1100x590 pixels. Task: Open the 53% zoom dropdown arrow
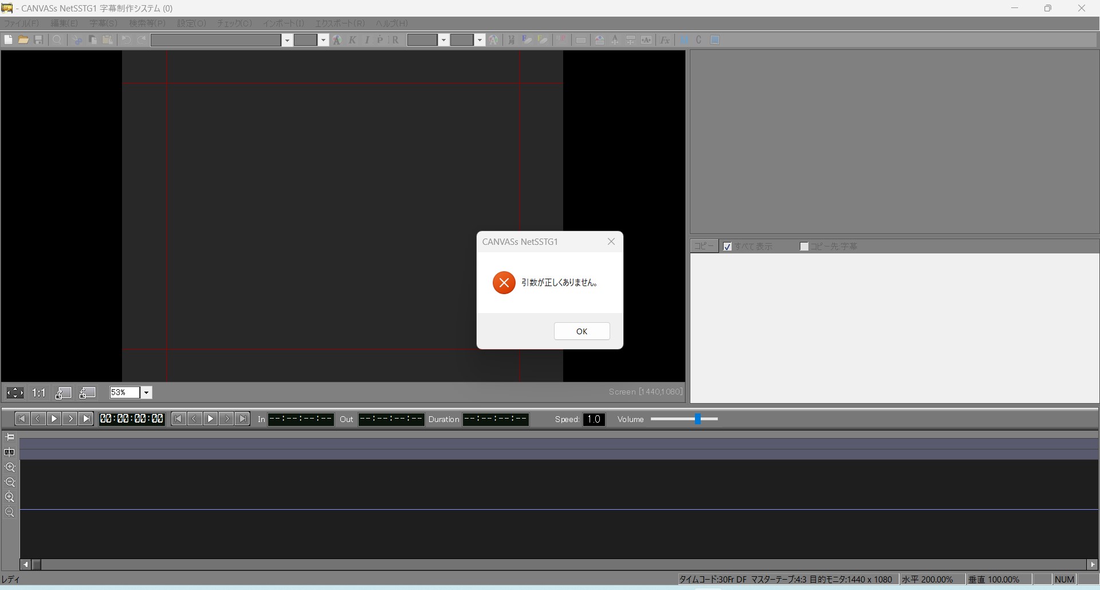pos(146,393)
